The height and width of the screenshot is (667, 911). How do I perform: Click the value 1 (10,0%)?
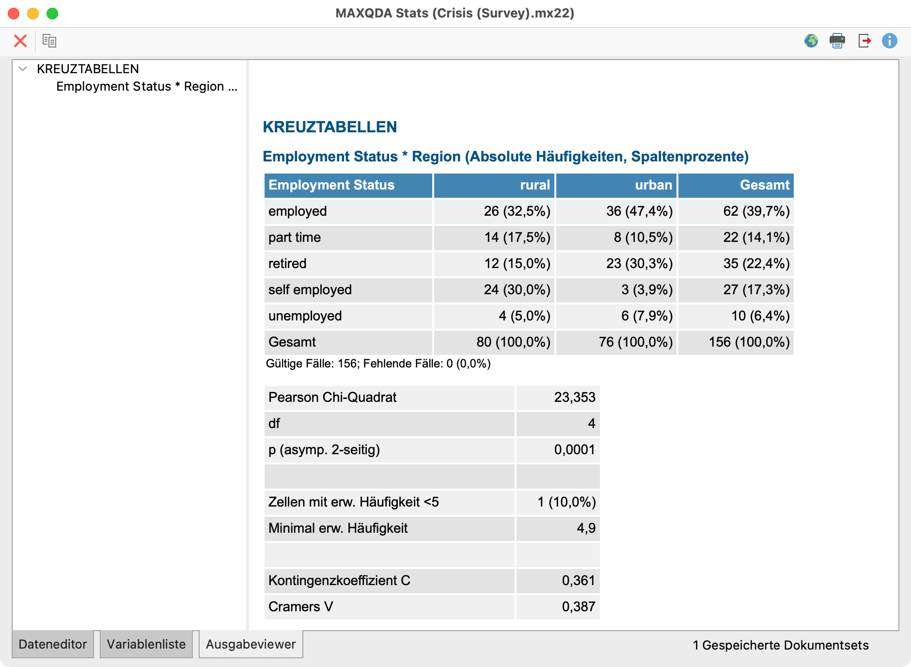click(x=558, y=502)
